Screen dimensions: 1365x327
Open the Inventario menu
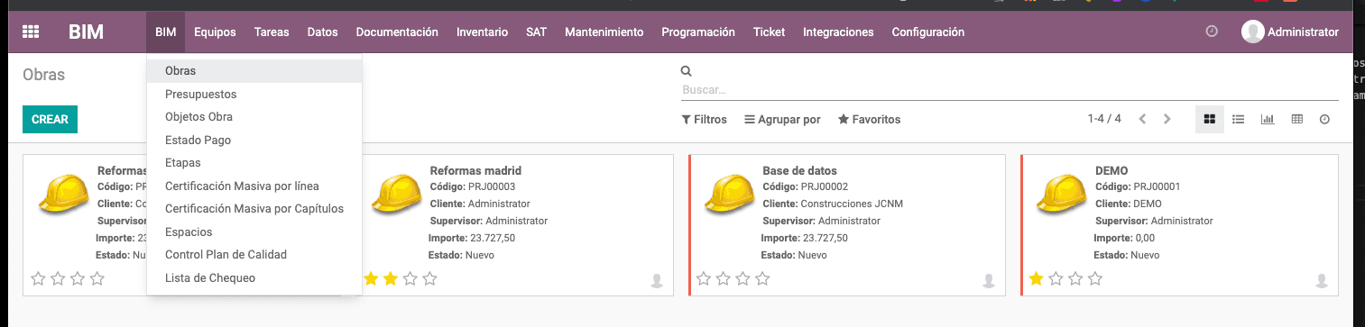pyautogui.click(x=482, y=32)
